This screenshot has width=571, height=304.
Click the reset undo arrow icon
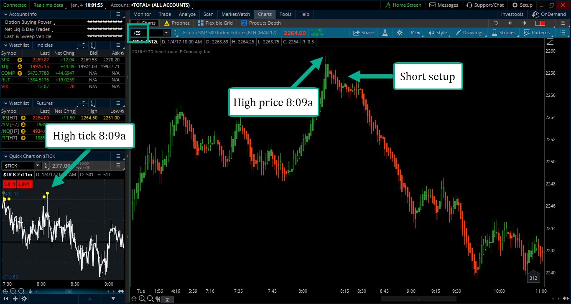[496, 23]
